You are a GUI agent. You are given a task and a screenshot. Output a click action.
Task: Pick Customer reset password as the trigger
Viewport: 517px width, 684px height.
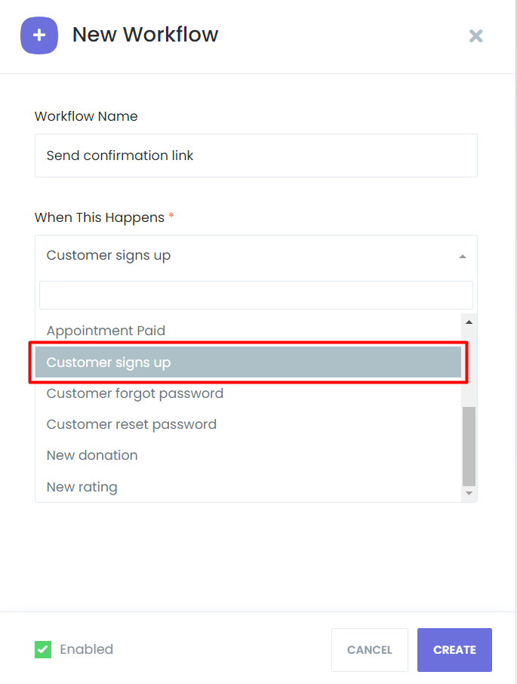click(131, 424)
